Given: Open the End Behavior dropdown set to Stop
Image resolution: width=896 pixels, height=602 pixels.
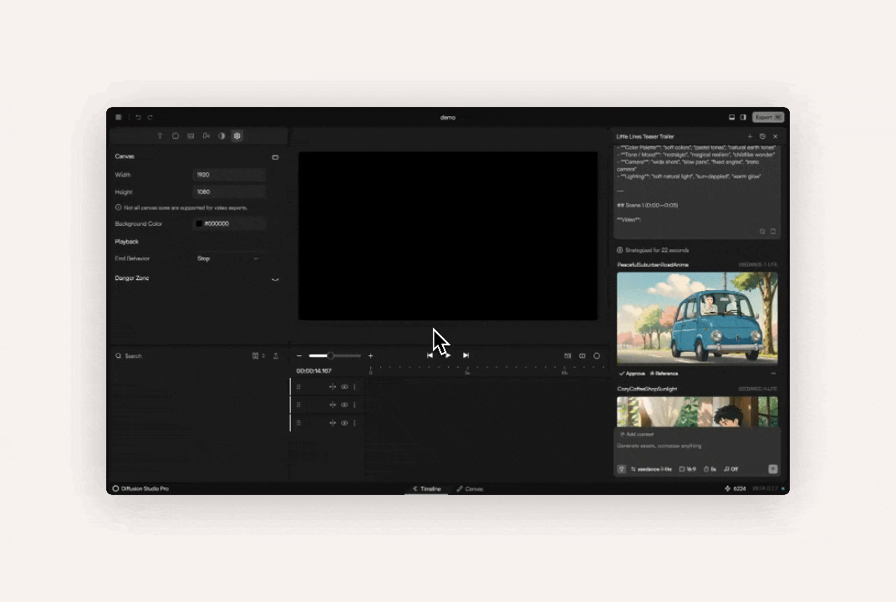Looking at the screenshot, I should pyautogui.click(x=229, y=258).
